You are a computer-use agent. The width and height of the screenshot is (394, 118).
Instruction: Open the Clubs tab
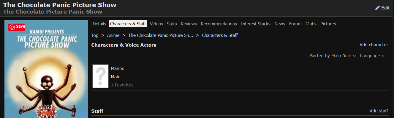coord(311,24)
